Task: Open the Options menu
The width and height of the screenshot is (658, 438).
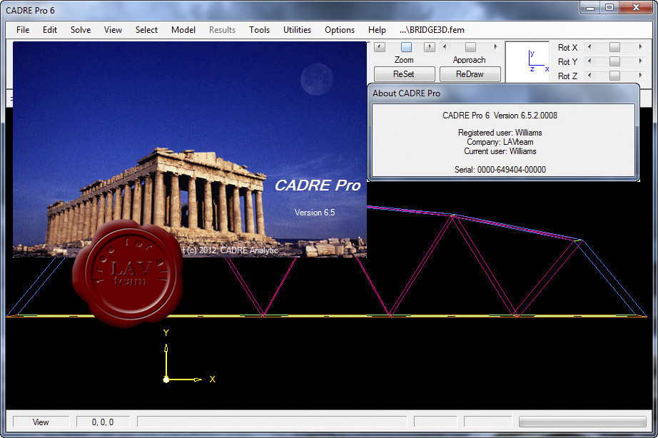Action: click(340, 30)
